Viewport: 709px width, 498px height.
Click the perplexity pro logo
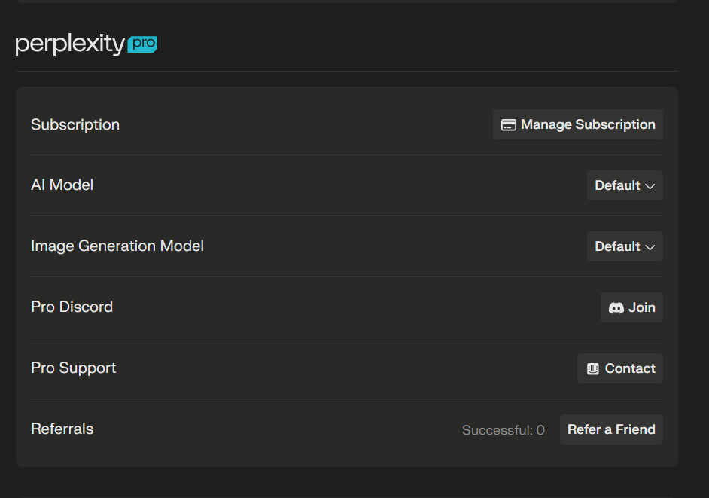(87, 44)
